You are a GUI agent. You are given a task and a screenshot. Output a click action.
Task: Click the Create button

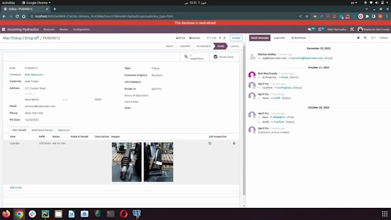click(236, 38)
